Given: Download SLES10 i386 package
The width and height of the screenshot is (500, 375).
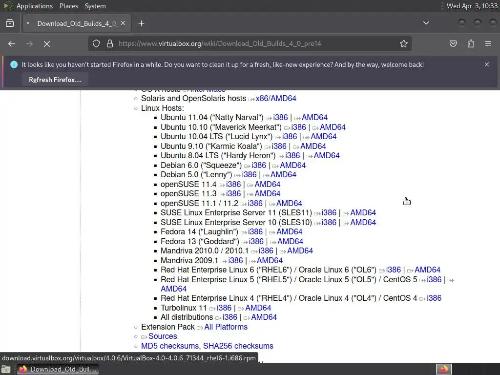Looking at the screenshot, I should pos(329,222).
